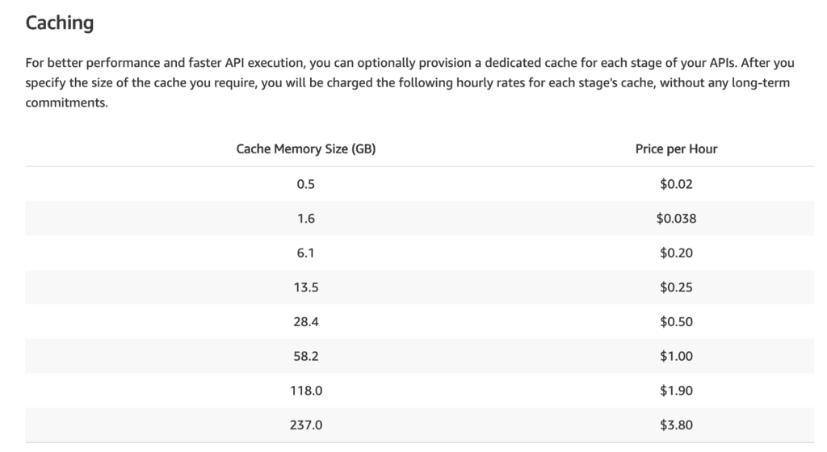827x452 pixels.
Task: Click the $0.50 price value
Action: (676, 321)
